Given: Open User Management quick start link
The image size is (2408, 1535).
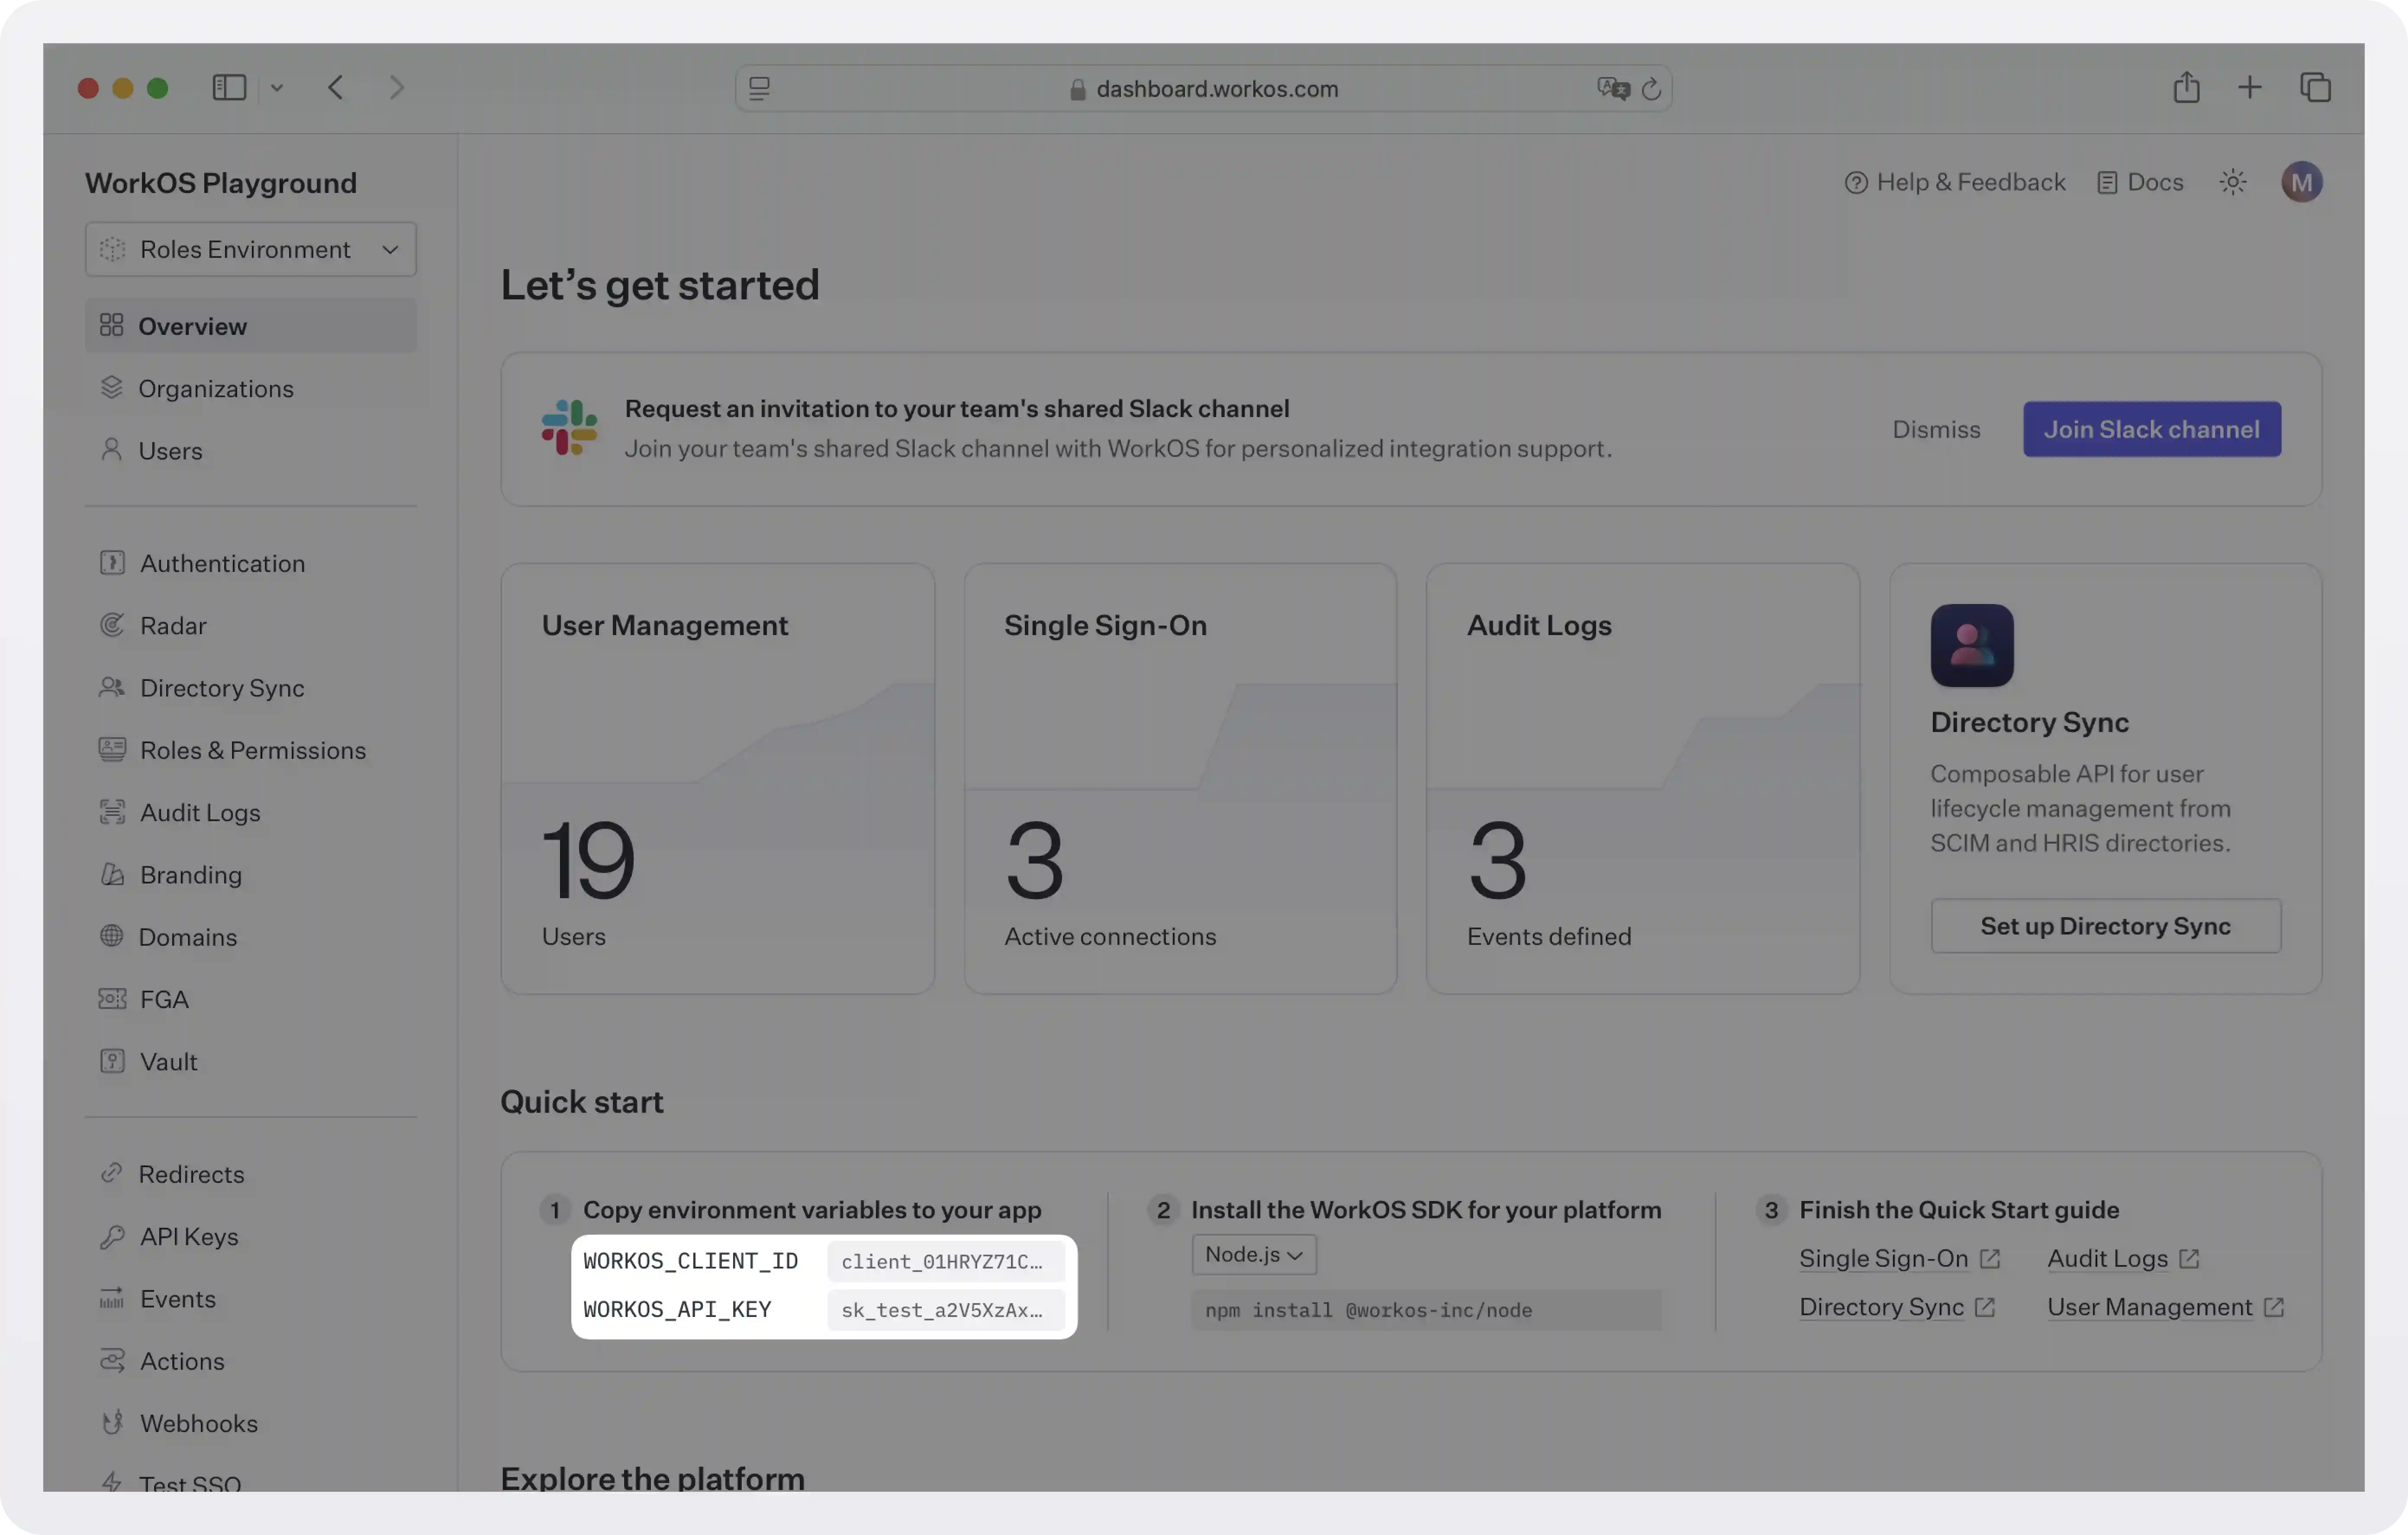Looking at the screenshot, I should tap(2165, 1307).
